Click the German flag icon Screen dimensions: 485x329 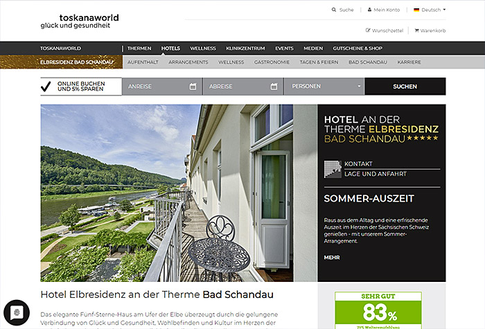416,10
